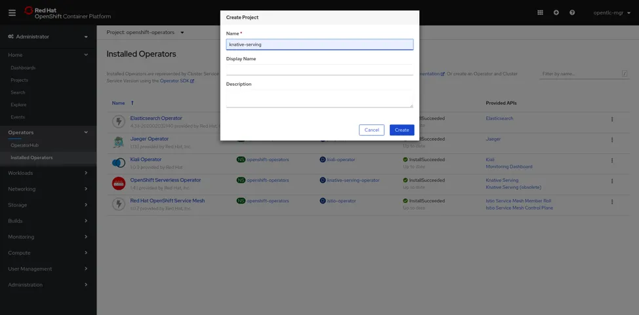Open kebab menu for Jaeger Operator row

[x=612, y=139]
